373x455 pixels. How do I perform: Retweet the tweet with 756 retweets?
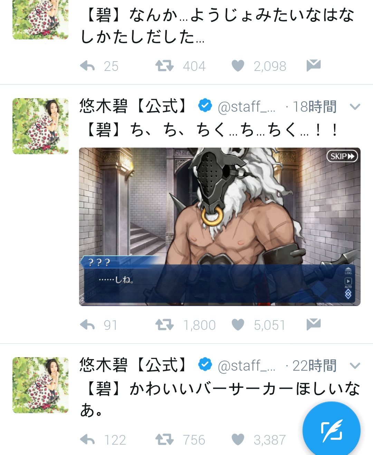pos(164,439)
